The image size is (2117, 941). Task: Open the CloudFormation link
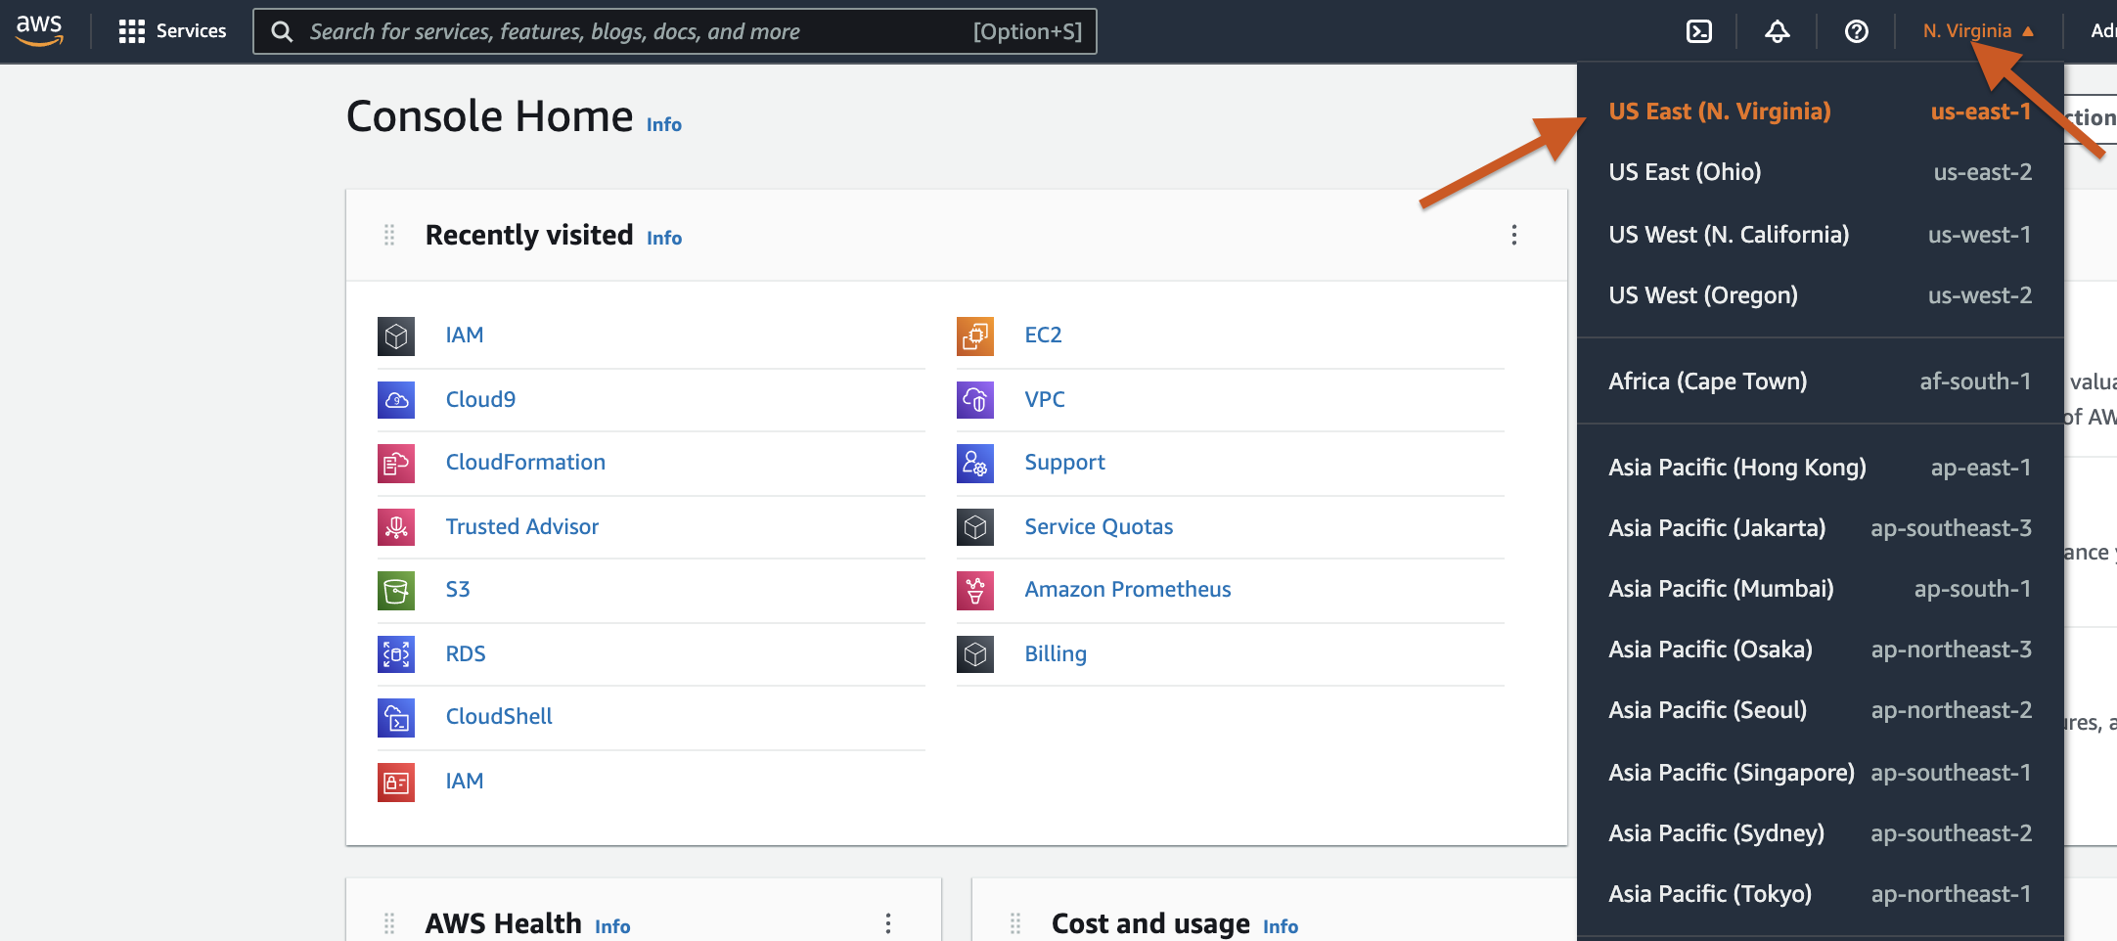tap(525, 463)
